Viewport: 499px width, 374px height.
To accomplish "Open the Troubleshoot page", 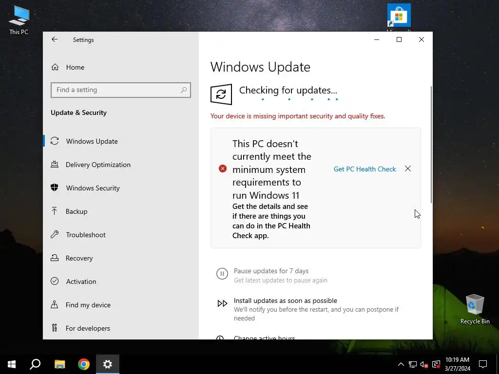I will [x=86, y=235].
